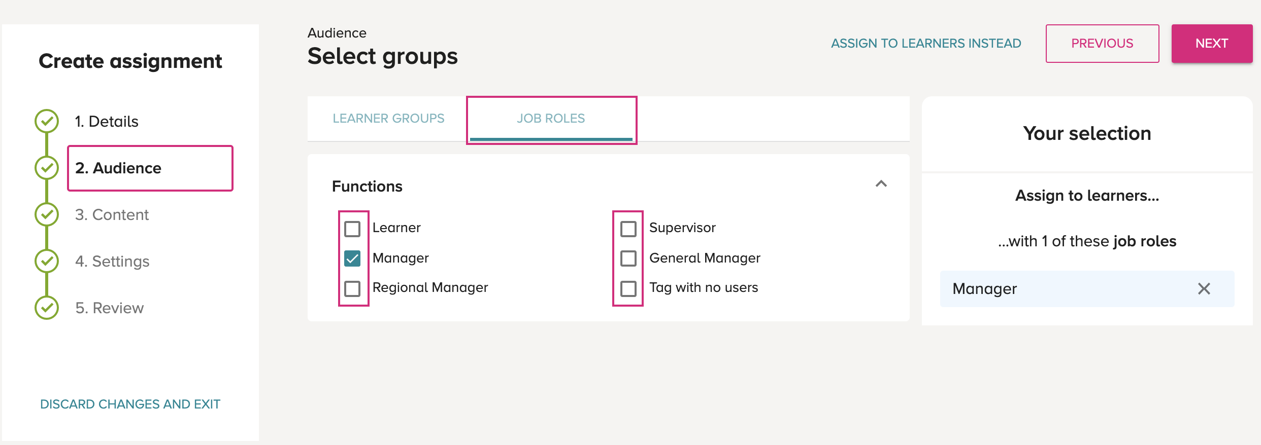Click the Previous button
The image size is (1261, 445).
click(1102, 44)
